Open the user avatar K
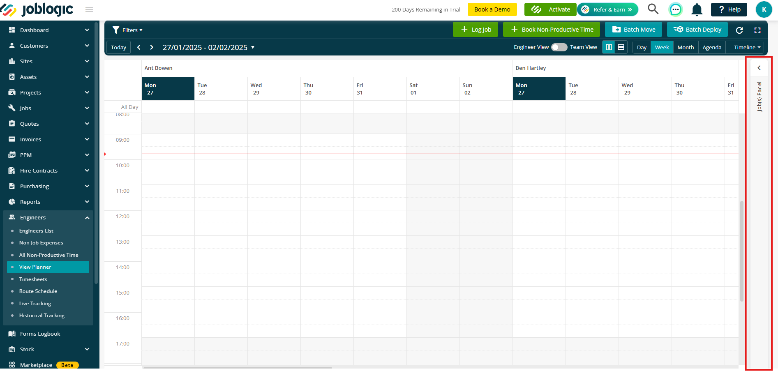The image size is (778, 371). (764, 9)
